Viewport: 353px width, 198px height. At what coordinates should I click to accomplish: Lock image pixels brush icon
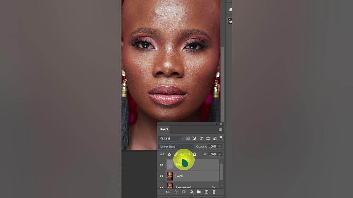[176, 154]
